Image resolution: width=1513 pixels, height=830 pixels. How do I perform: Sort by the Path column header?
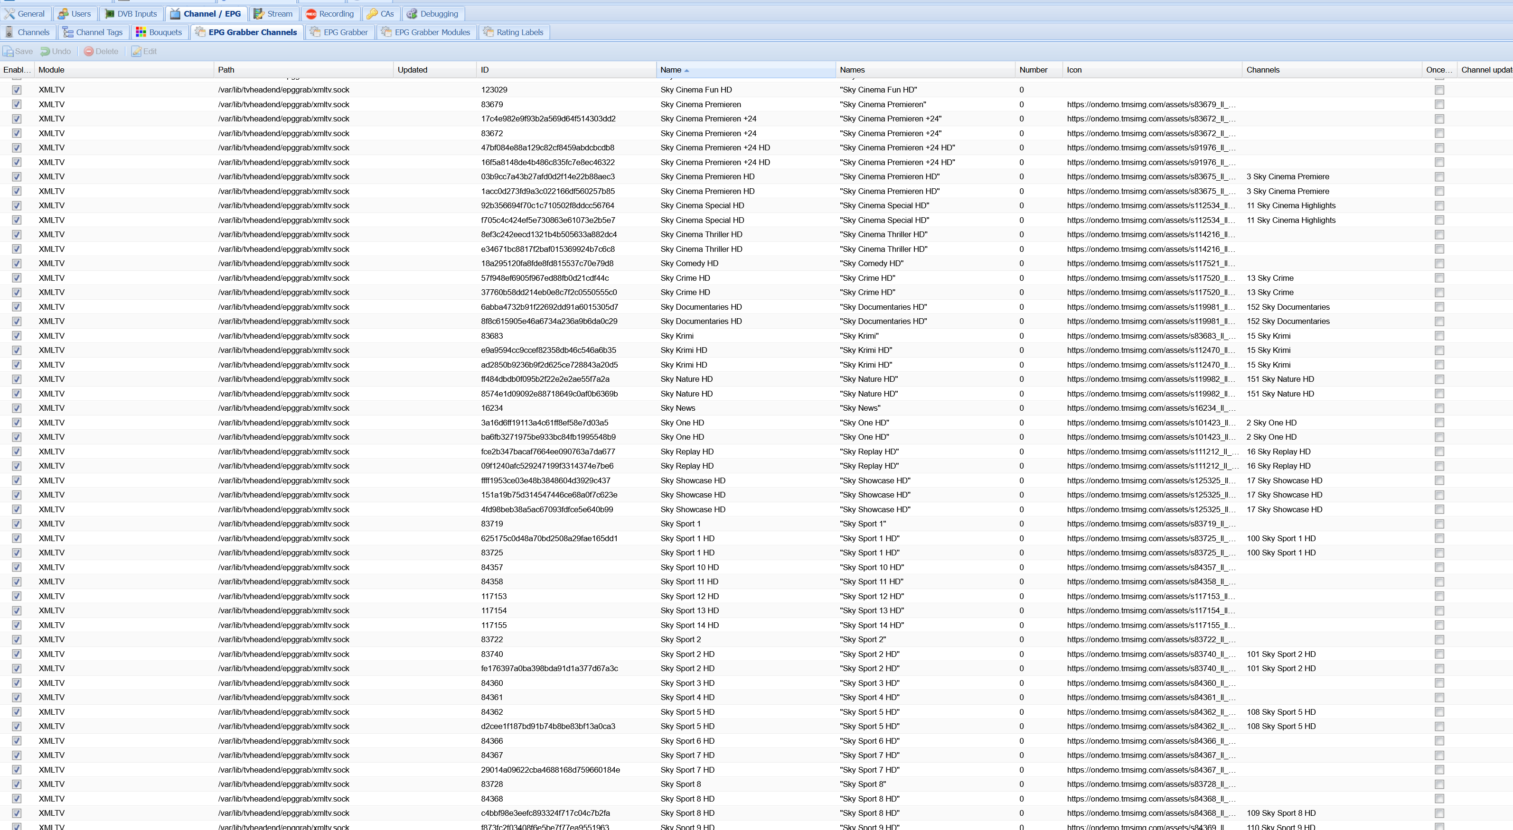point(304,70)
